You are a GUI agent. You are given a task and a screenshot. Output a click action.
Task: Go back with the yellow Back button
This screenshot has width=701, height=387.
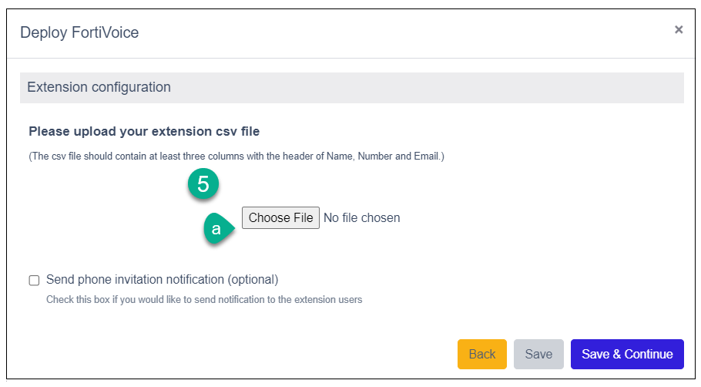point(481,354)
